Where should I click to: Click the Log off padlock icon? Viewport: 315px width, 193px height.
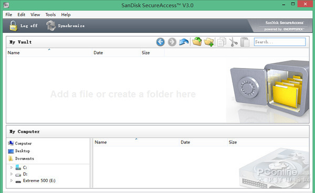(x=13, y=26)
